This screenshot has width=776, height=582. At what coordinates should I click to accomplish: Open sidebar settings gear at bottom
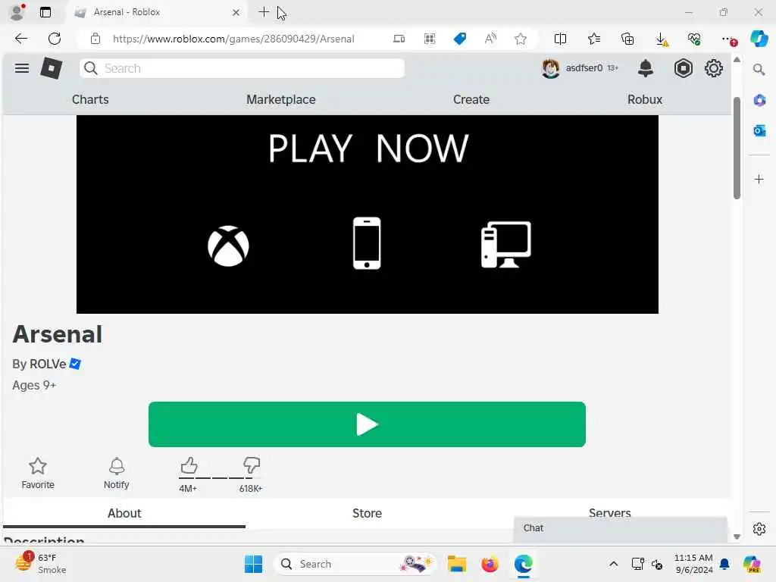tap(759, 529)
